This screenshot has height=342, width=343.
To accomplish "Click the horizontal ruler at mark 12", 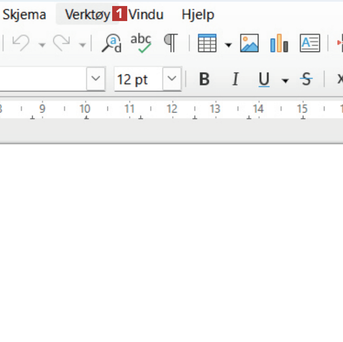I will (171, 110).
